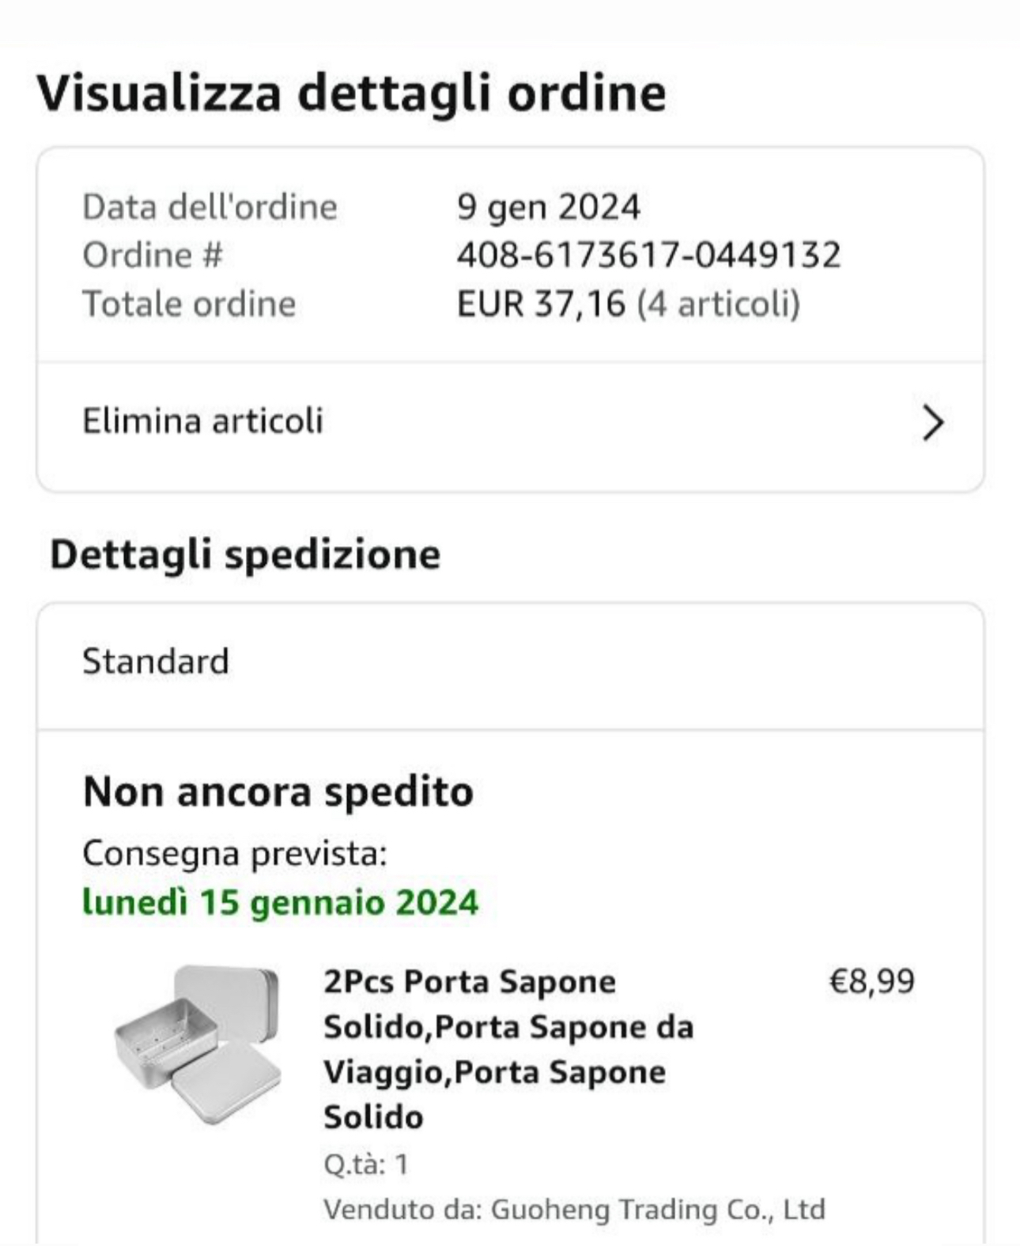Tap the Consegna prevista label
The width and height of the screenshot is (1020, 1246).
pyautogui.click(x=235, y=853)
